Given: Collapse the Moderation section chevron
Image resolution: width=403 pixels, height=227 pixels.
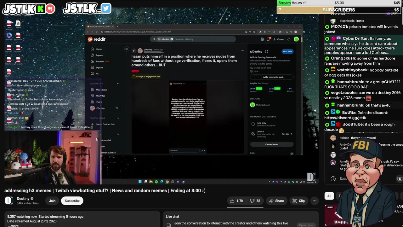Looking at the screenshot, I should (x=118, y=84).
